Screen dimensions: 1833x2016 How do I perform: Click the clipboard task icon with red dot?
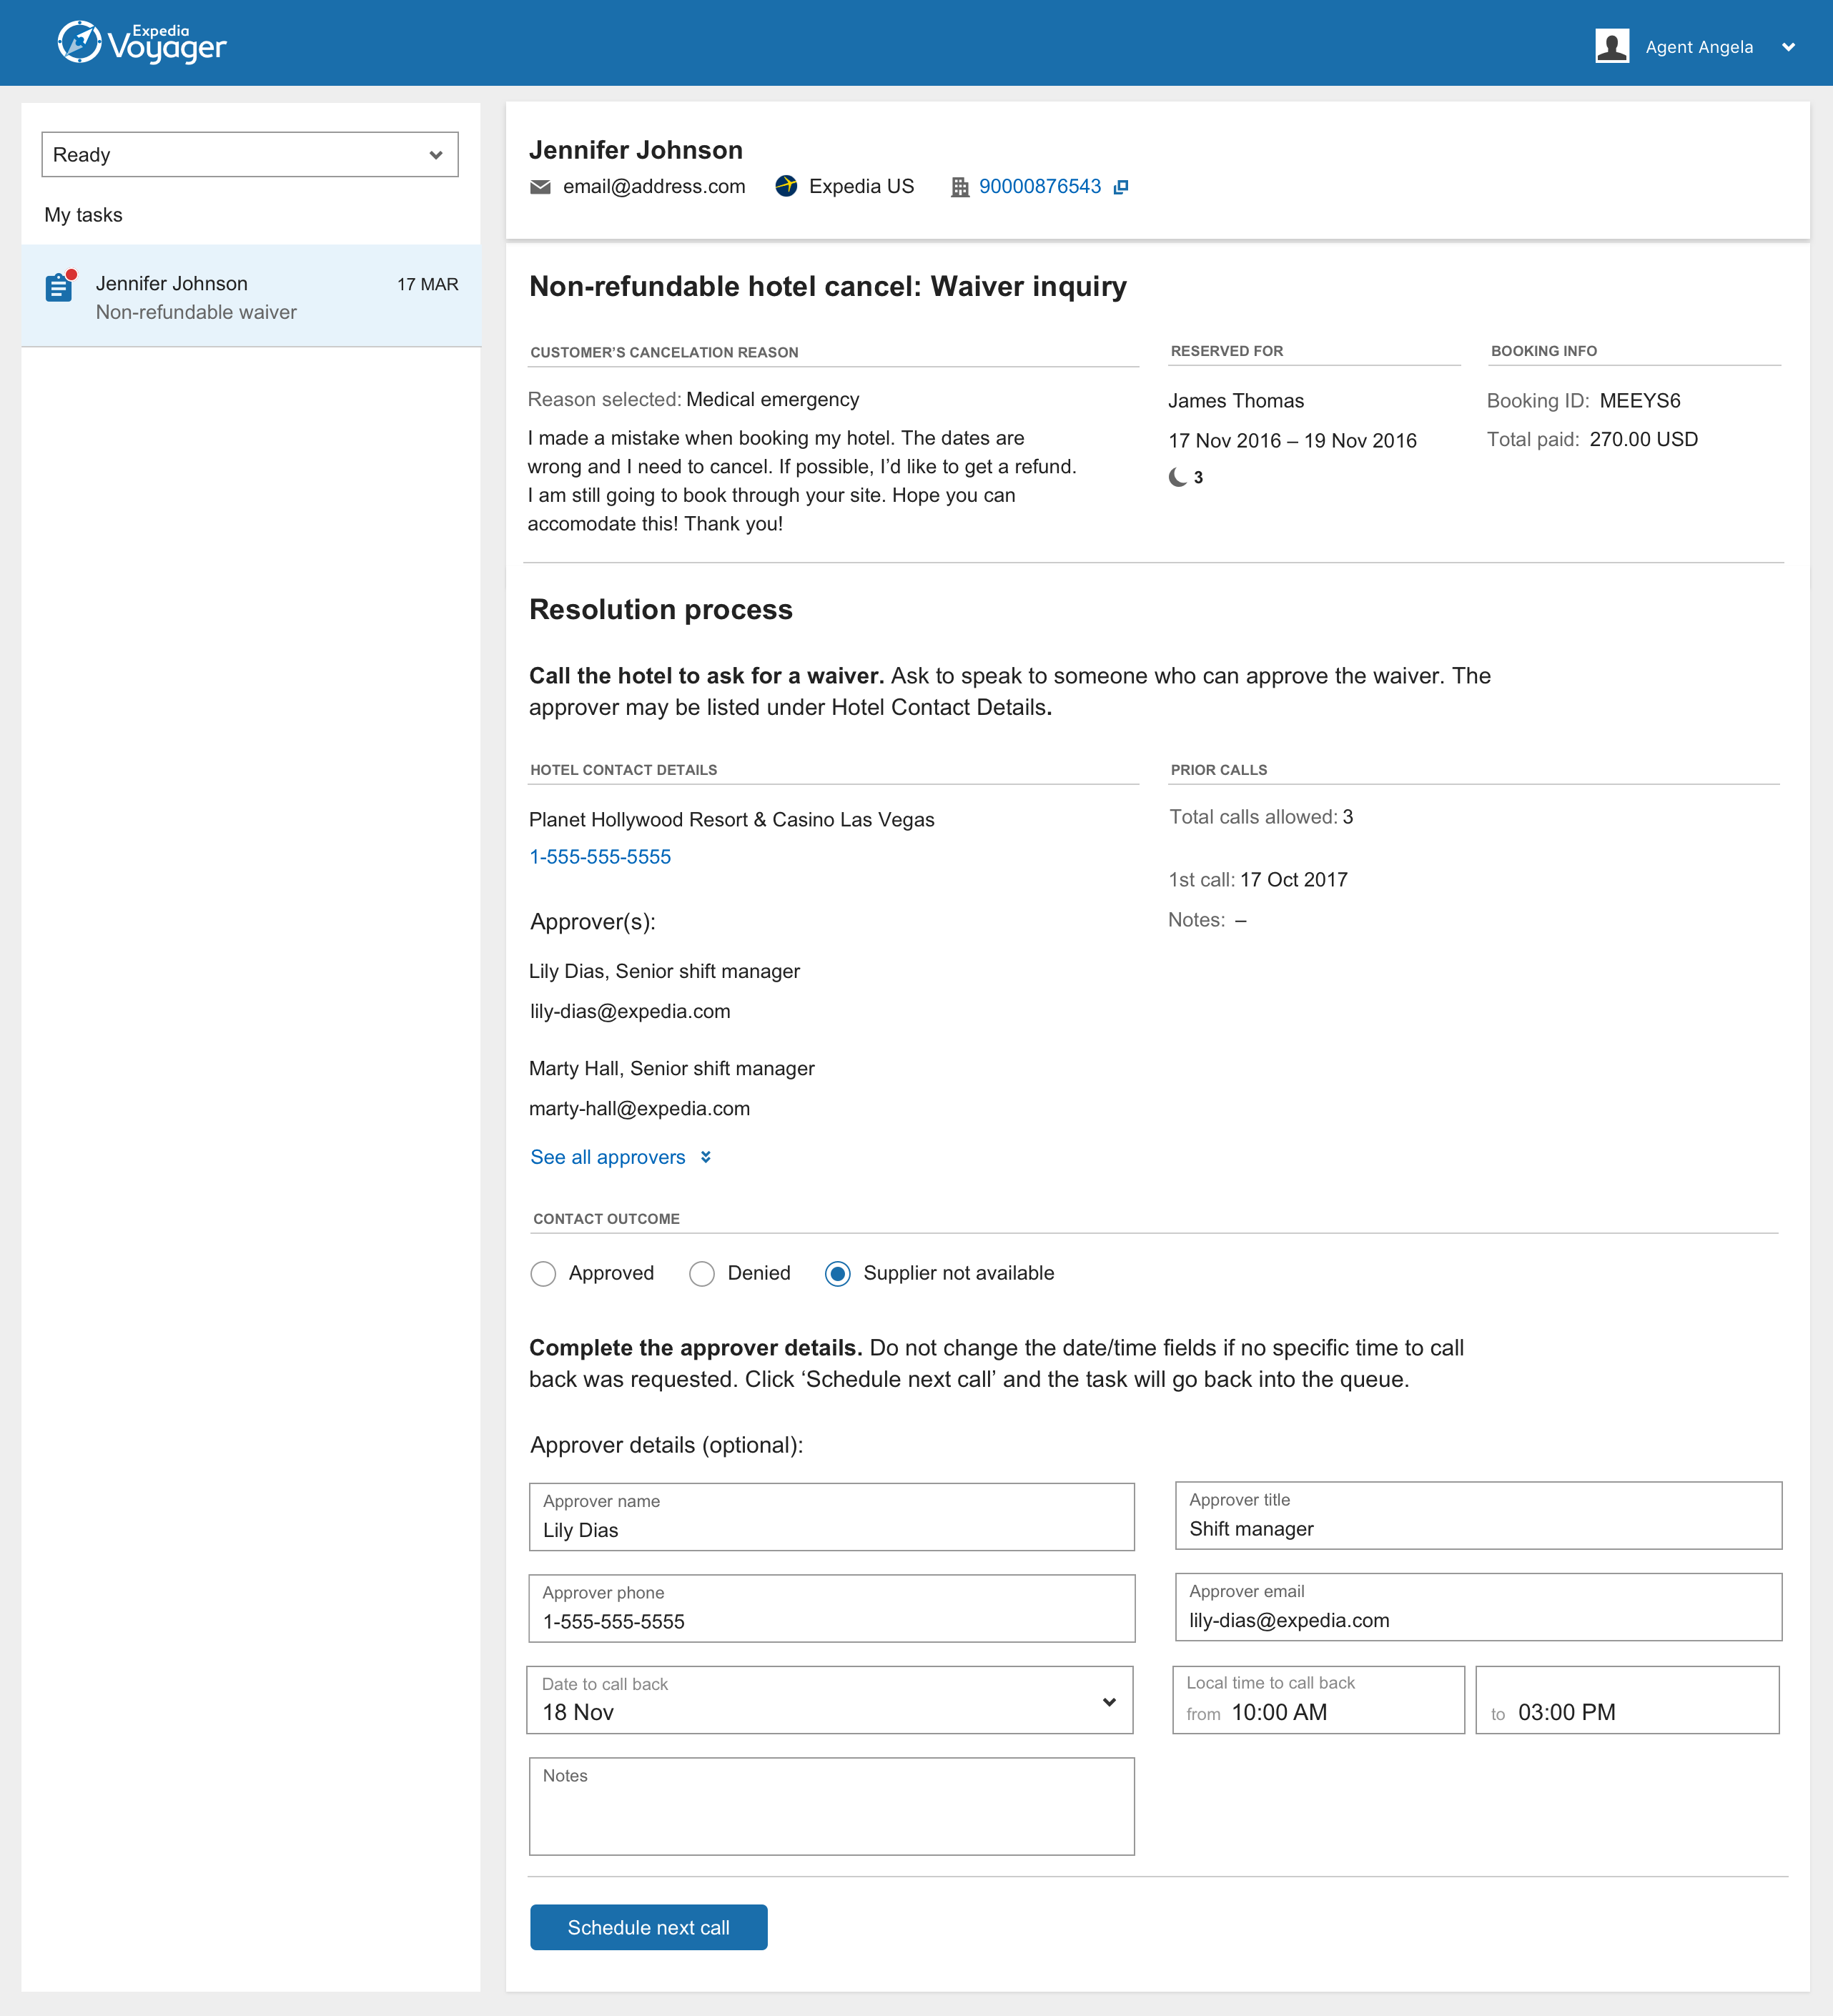point(59,288)
